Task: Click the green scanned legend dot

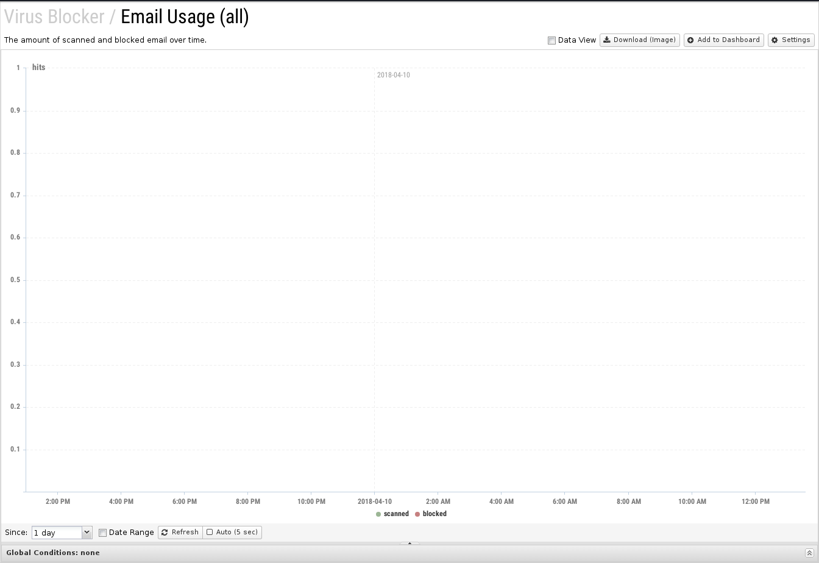Action: pos(378,514)
